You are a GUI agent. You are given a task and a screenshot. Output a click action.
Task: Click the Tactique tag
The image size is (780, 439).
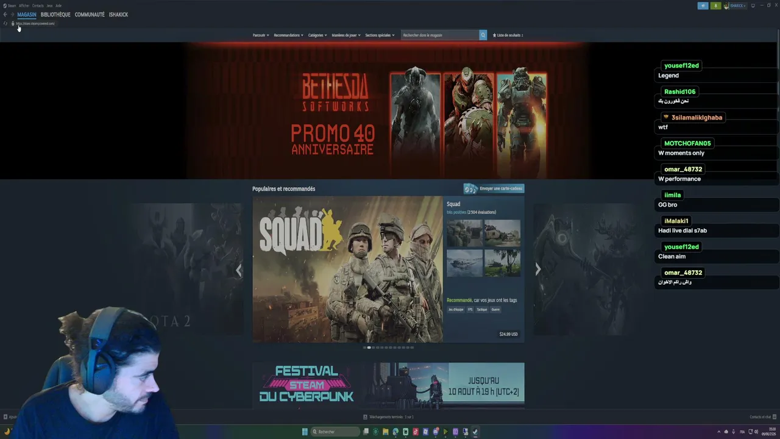(x=482, y=310)
